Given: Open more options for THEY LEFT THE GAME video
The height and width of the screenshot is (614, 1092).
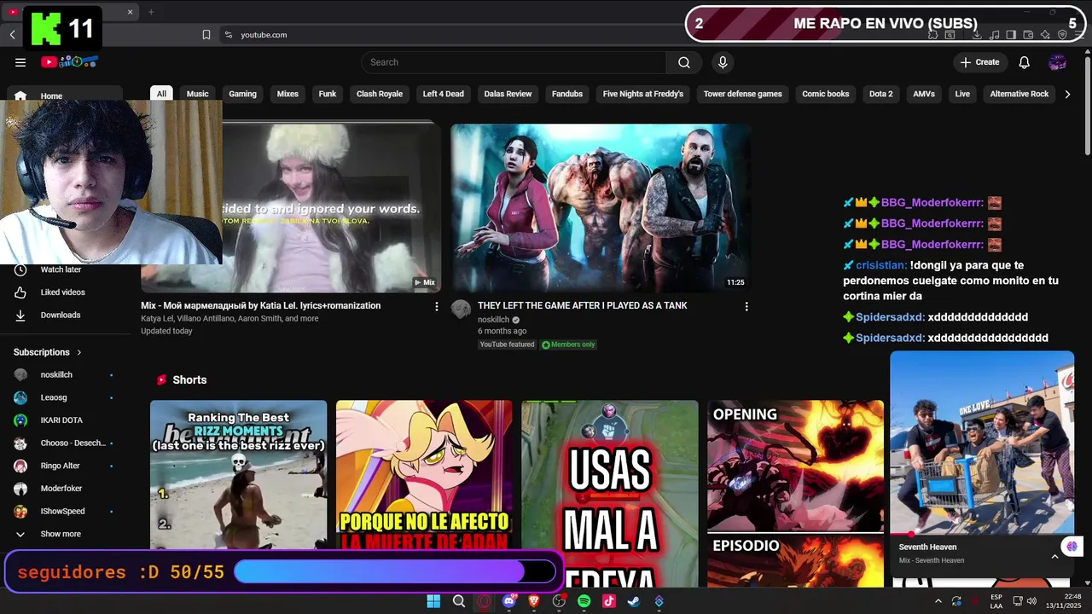Looking at the screenshot, I should pyautogui.click(x=746, y=306).
